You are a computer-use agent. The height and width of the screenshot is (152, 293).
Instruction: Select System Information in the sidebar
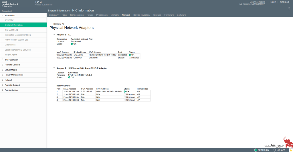click(x=23, y=25)
